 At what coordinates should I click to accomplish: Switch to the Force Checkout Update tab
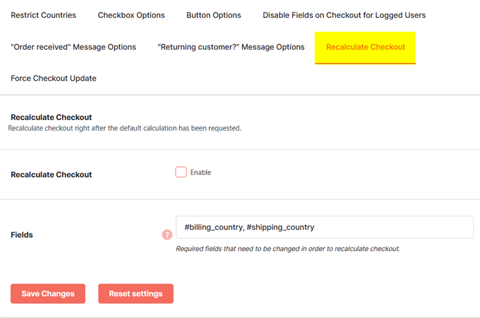click(x=54, y=78)
